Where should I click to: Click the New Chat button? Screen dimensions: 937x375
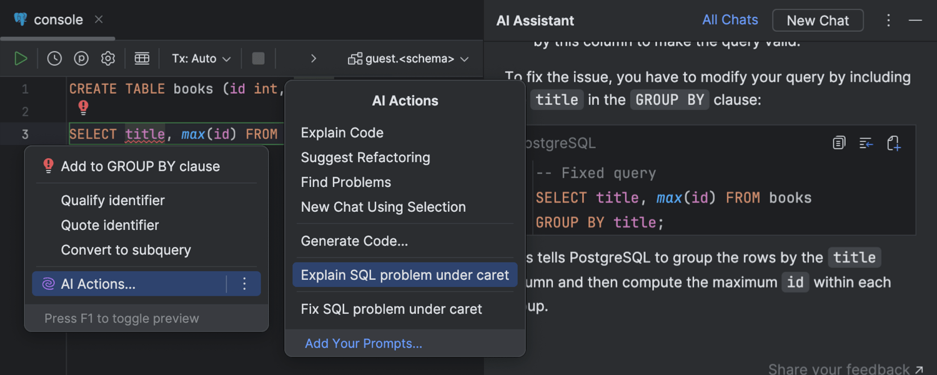pyautogui.click(x=817, y=21)
